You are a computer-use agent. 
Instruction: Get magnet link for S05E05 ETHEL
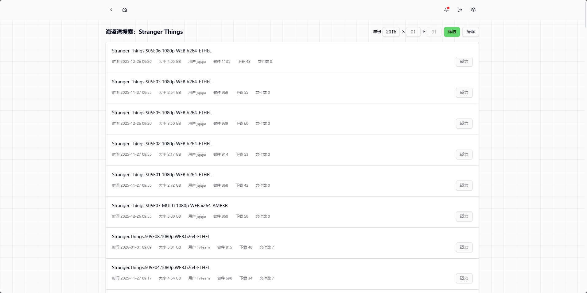pos(464,124)
